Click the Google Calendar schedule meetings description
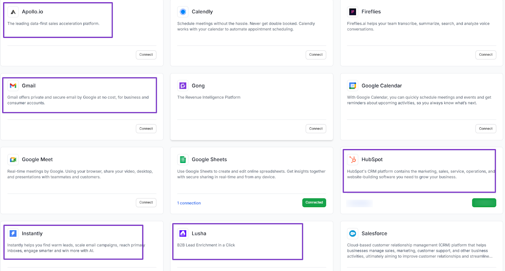The height and width of the screenshot is (271, 505). pyautogui.click(x=419, y=100)
